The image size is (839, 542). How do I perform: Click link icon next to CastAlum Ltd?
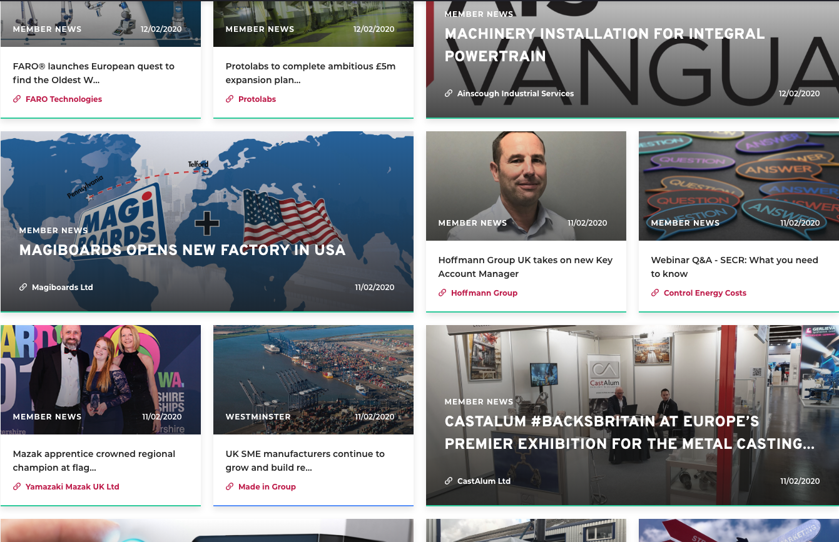(x=449, y=481)
